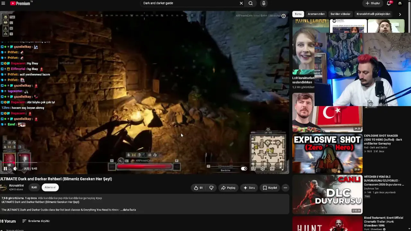Show video info card icon

pos(284,16)
